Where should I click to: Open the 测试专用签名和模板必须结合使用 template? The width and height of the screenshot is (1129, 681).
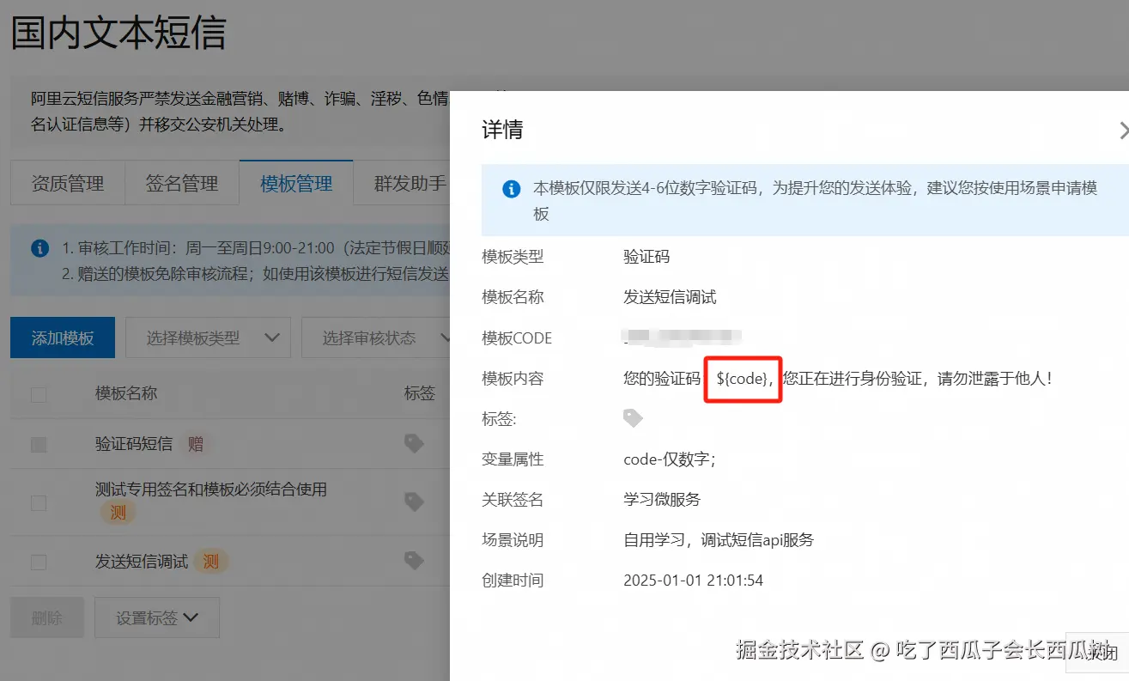(211, 489)
